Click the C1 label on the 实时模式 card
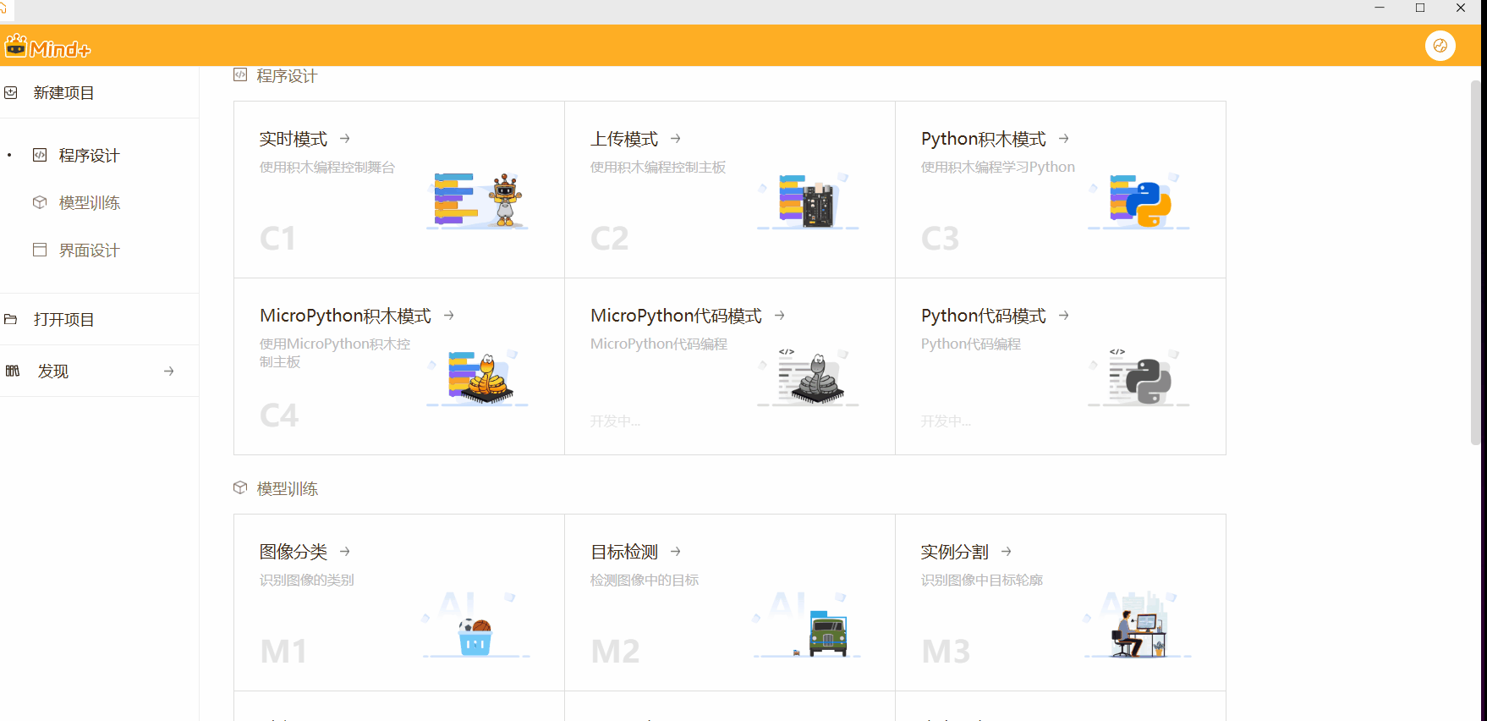 pos(277,239)
